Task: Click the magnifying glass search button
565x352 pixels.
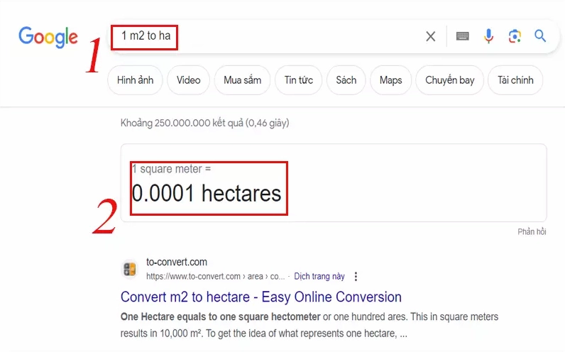Action: pyautogui.click(x=539, y=36)
